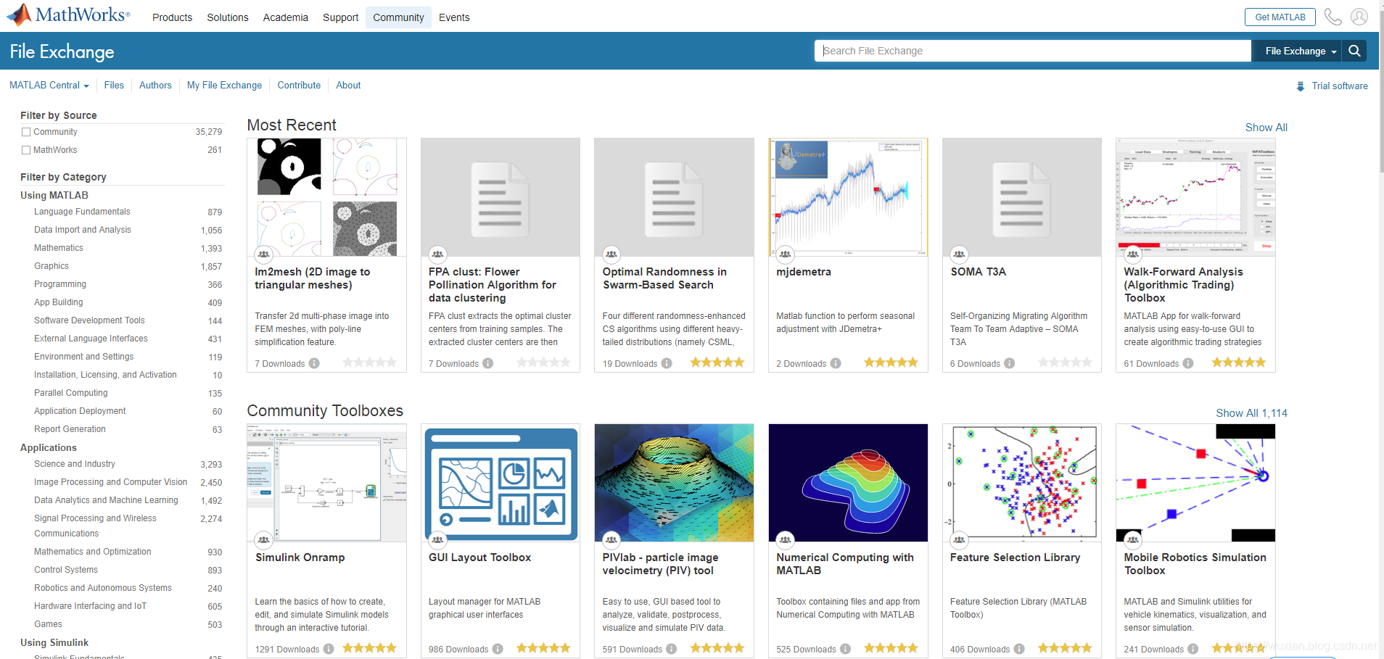Open the About page
This screenshot has height=659, width=1384.
pyautogui.click(x=348, y=86)
